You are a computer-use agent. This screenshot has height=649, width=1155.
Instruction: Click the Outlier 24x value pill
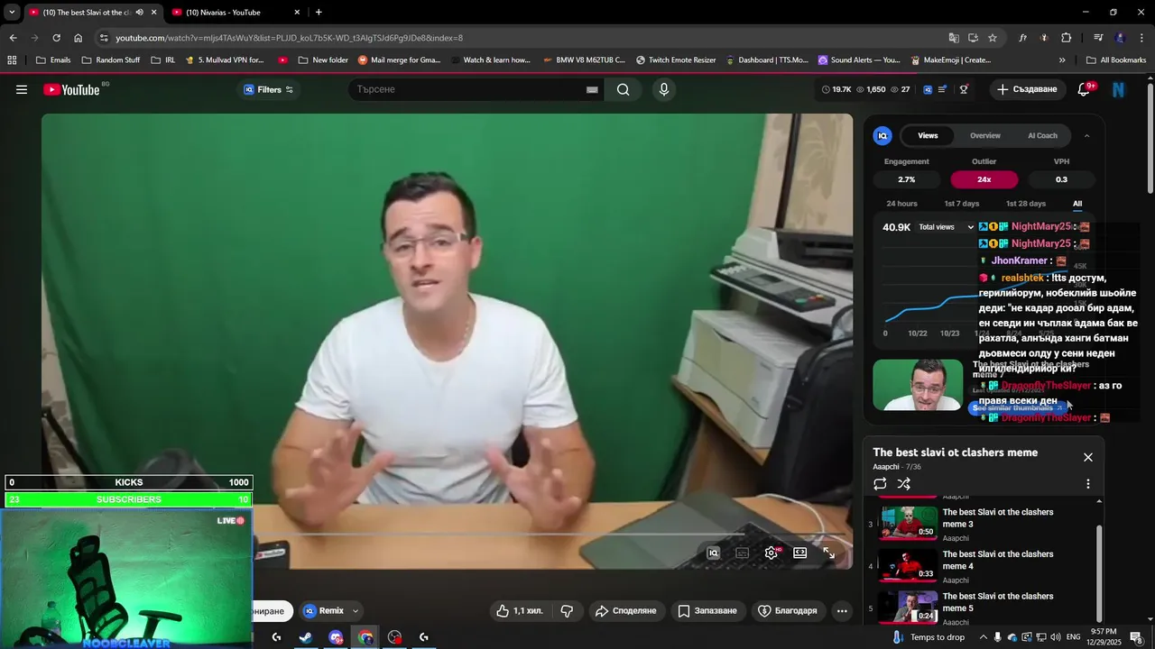[x=984, y=179]
